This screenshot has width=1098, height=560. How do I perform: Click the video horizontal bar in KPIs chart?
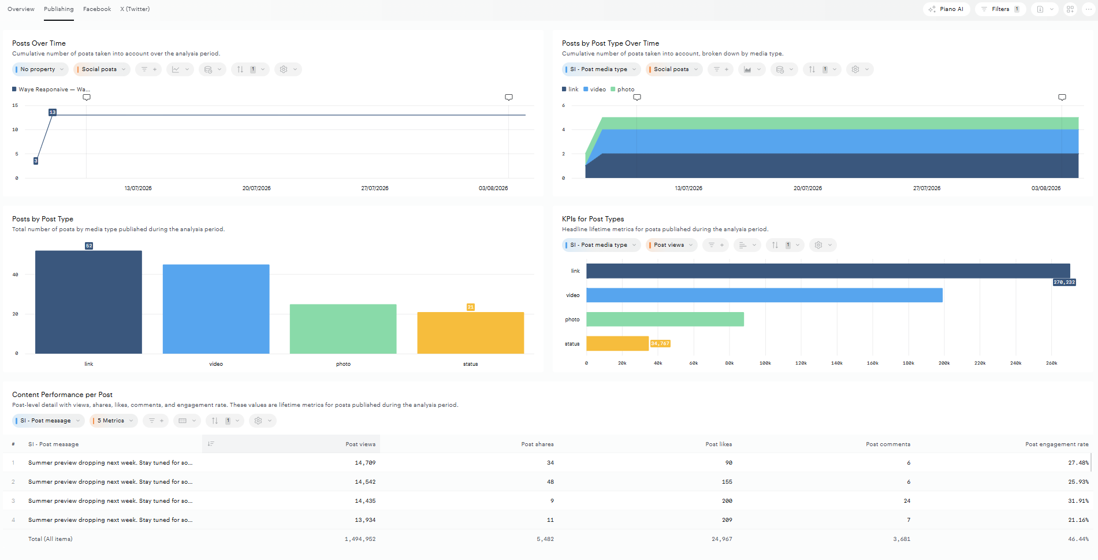pyautogui.click(x=764, y=295)
